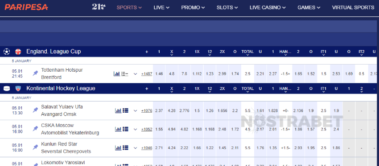The height and width of the screenshot is (166, 379).
Task: Click the hockey puck icon beside Kontinental Hockey League
Action: pos(7,89)
